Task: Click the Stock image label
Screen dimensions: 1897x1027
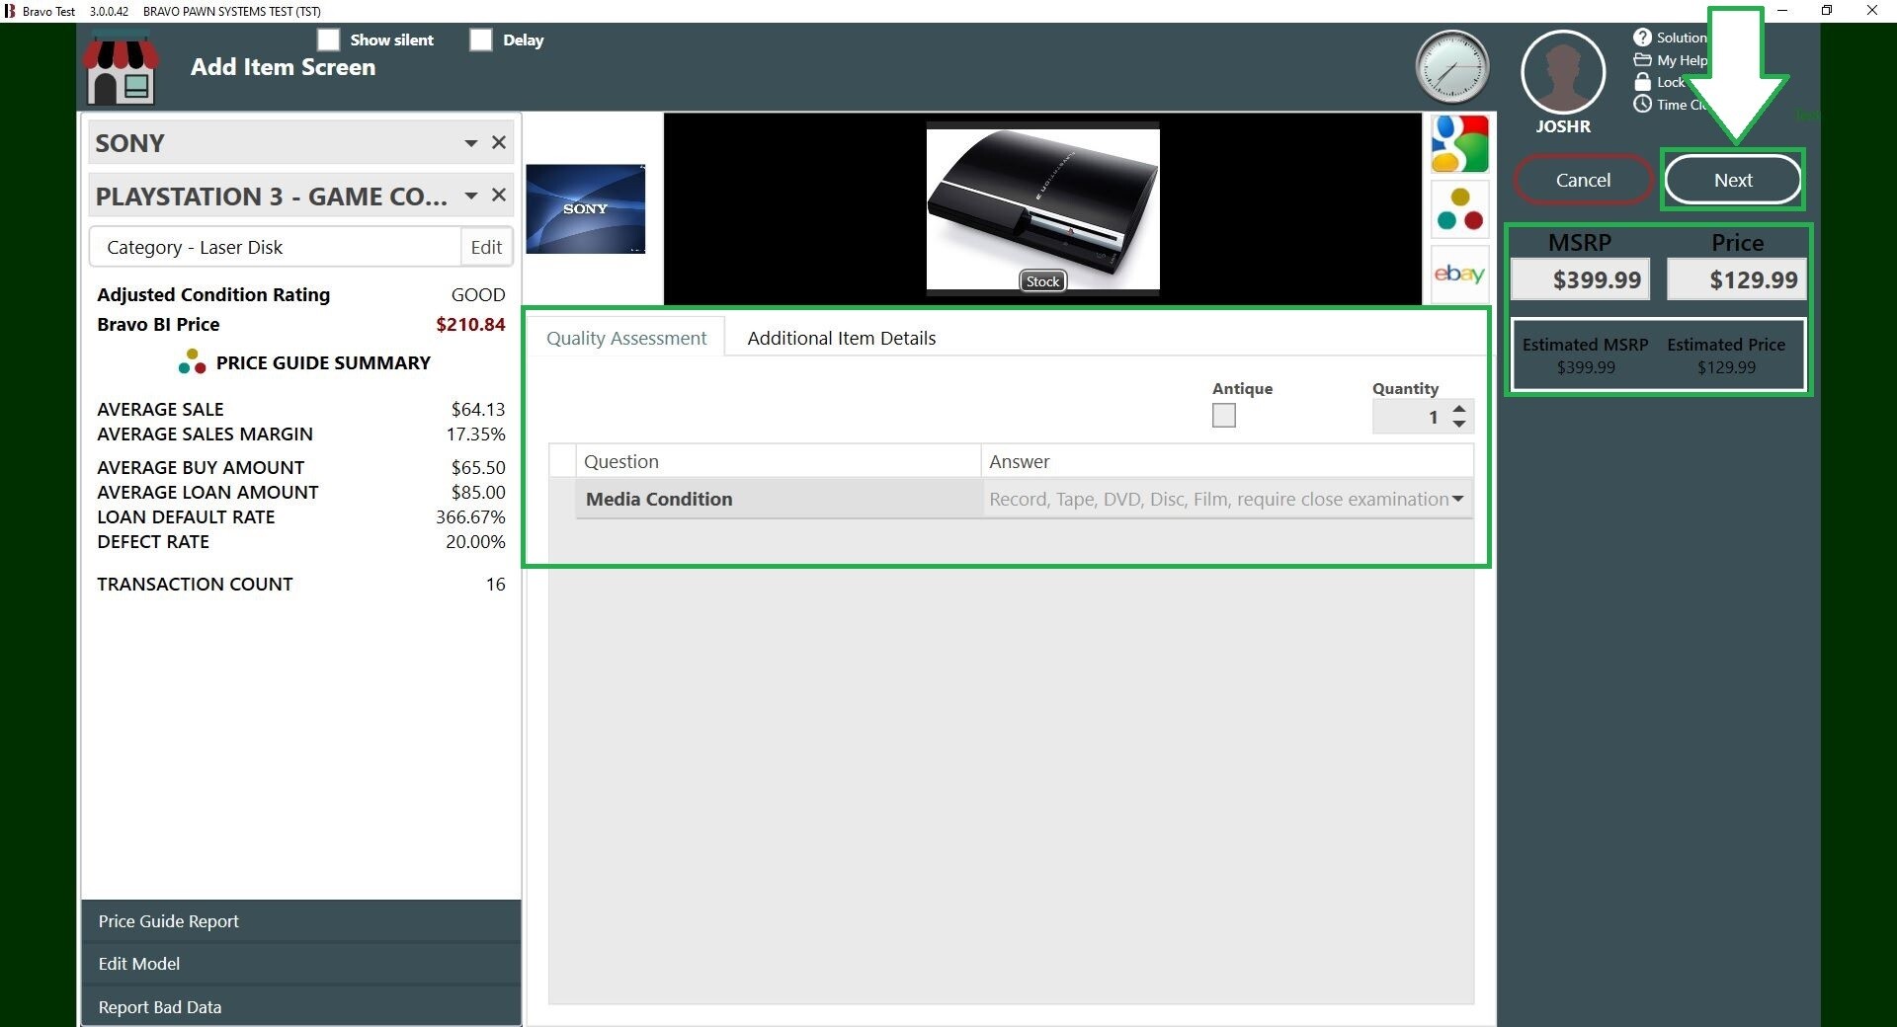Action: (x=1042, y=281)
